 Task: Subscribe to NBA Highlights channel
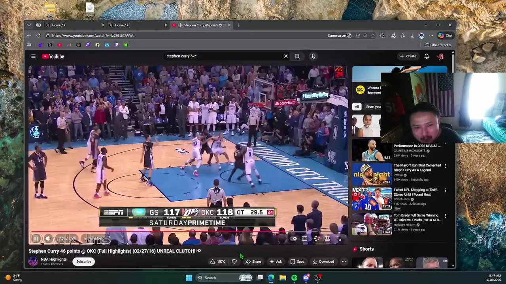pos(83,262)
